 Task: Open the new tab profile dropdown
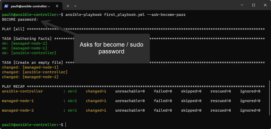[x=75, y=6]
